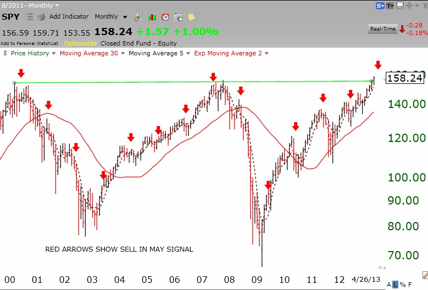
Task: Click the Real-Time button
Action: (382, 29)
